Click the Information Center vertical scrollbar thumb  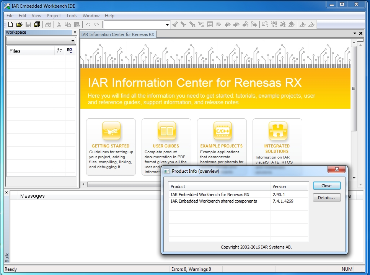tap(354, 88)
